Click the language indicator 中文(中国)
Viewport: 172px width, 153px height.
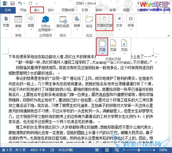click(66, 150)
